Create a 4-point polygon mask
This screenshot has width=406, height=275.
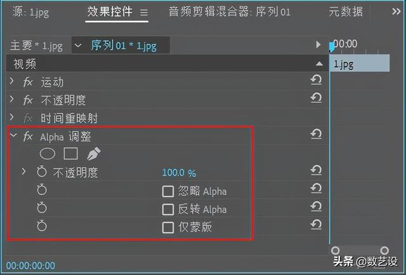point(70,154)
